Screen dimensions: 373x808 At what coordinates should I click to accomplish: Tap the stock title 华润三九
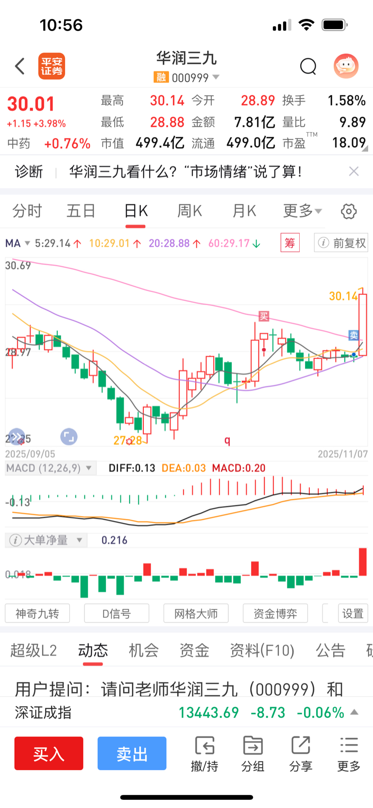pos(186,58)
